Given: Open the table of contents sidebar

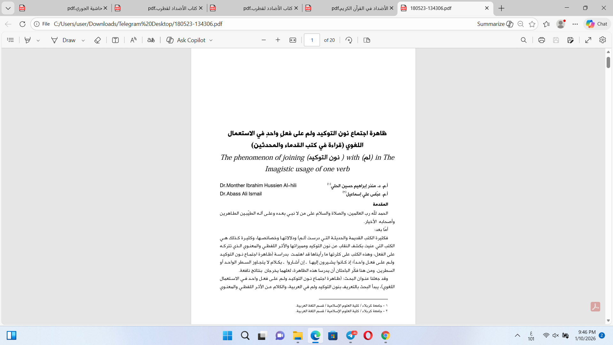Looking at the screenshot, I should point(11,40).
